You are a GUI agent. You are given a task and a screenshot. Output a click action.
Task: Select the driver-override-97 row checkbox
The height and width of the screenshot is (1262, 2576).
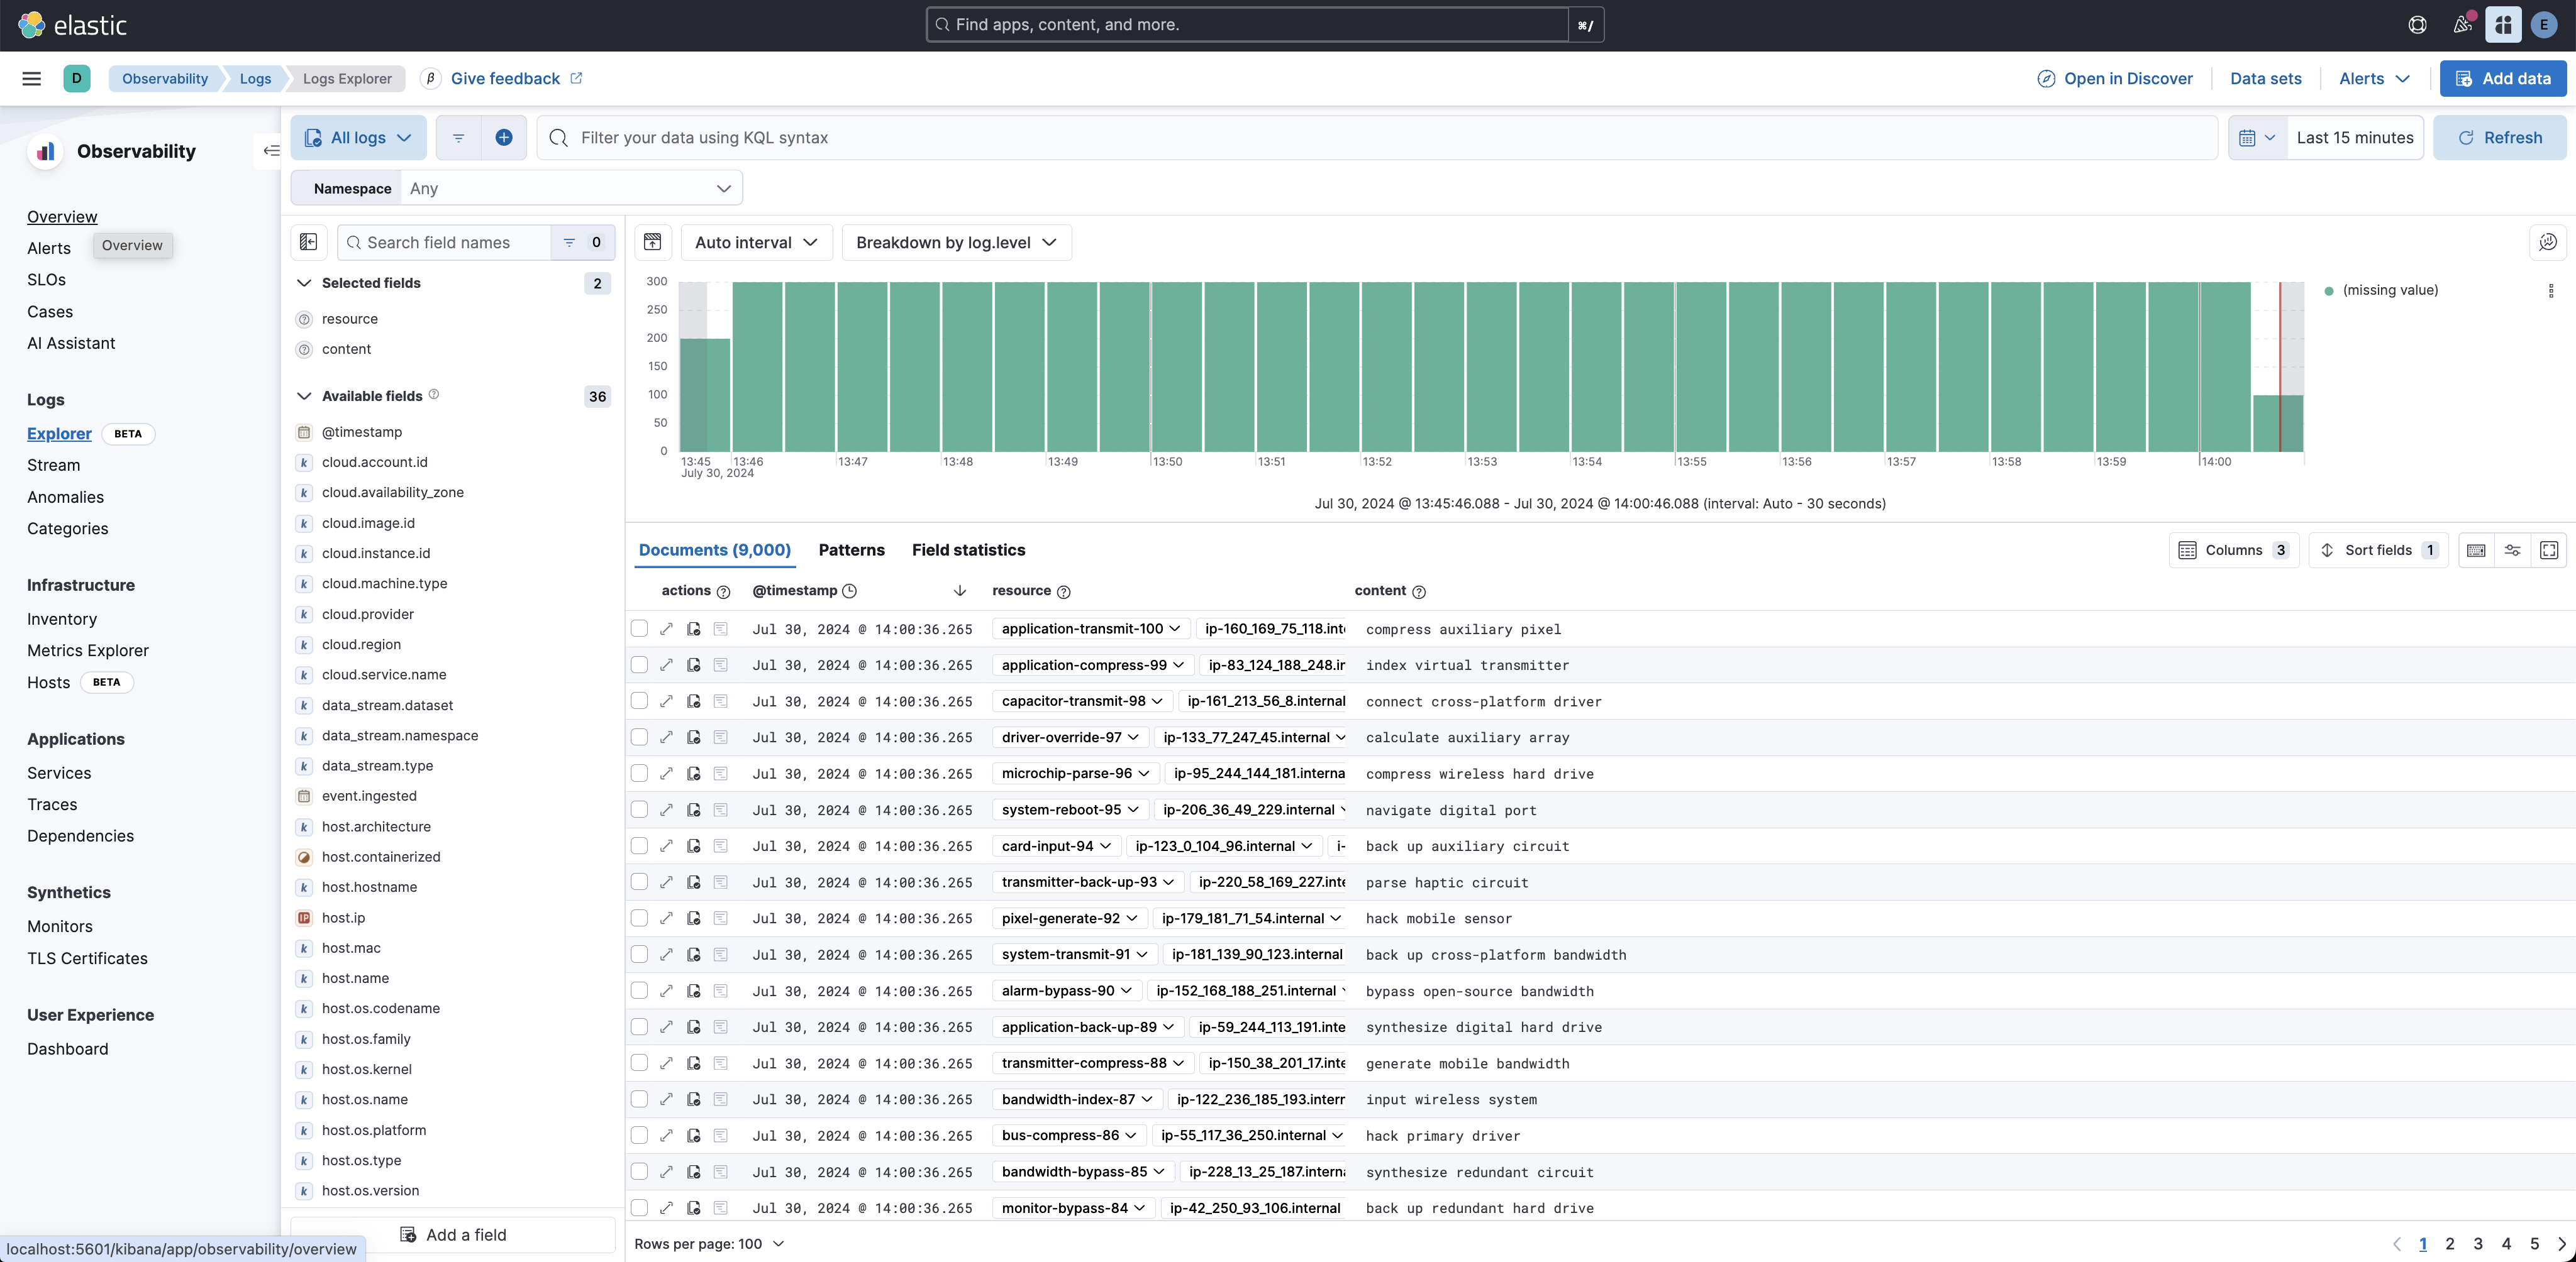(x=640, y=737)
